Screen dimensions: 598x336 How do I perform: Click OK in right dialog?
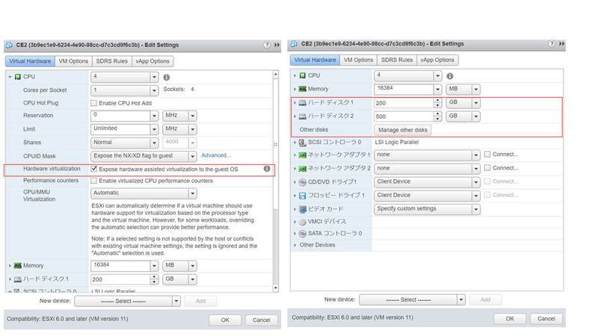(x=510, y=319)
